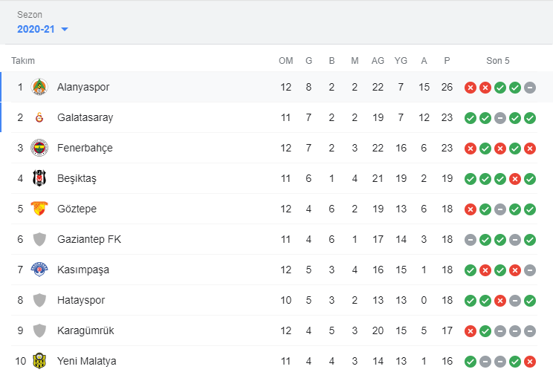Click the Son 5 column header
Viewport: 553px width, 375px height.
498,61
